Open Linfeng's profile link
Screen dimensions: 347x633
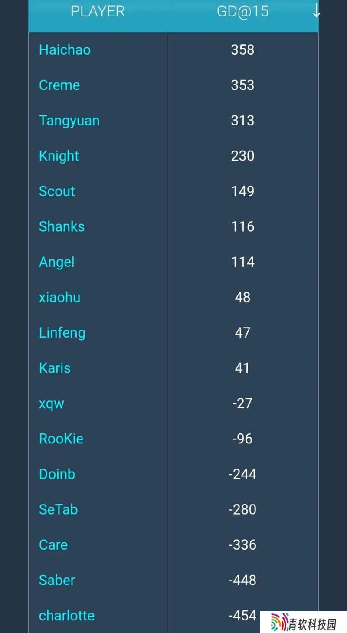tap(62, 333)
